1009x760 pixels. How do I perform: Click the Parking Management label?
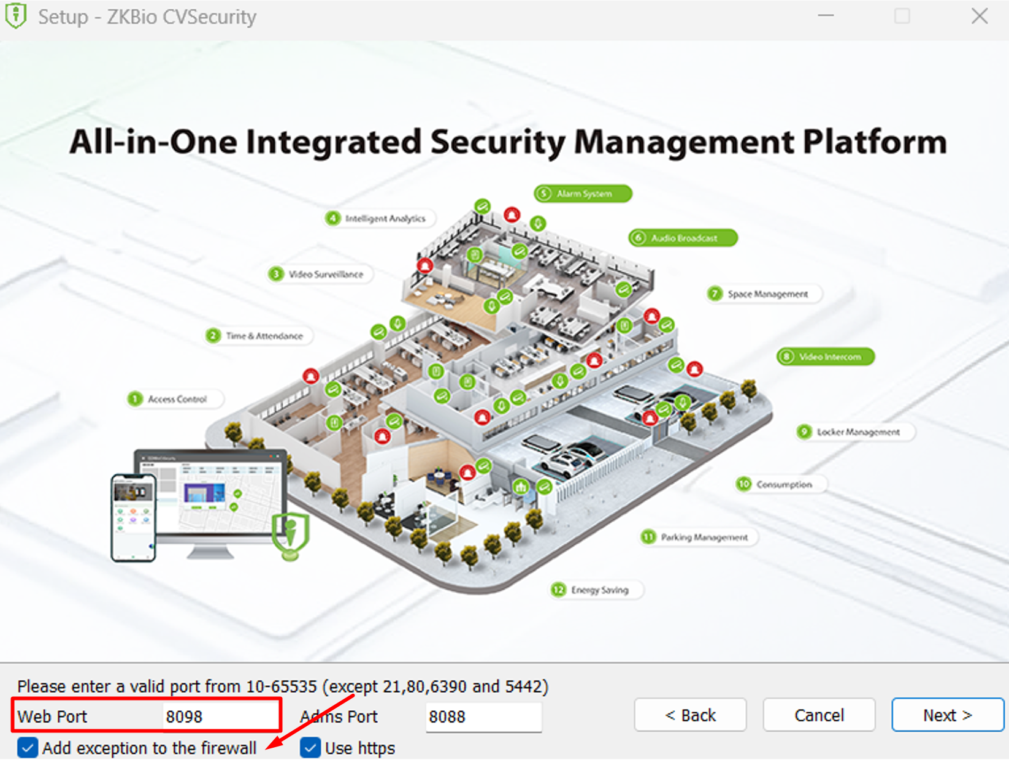pos(699,538)
